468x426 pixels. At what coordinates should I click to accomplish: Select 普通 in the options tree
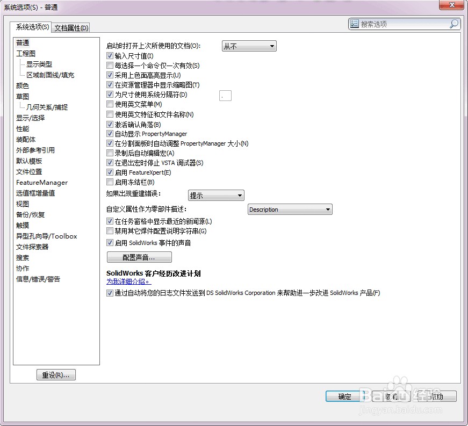coord(23,43)
